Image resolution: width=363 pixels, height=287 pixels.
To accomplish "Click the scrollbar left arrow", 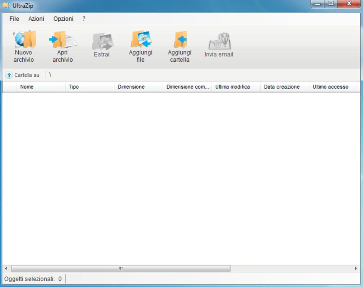I will (x=6, y=269).
